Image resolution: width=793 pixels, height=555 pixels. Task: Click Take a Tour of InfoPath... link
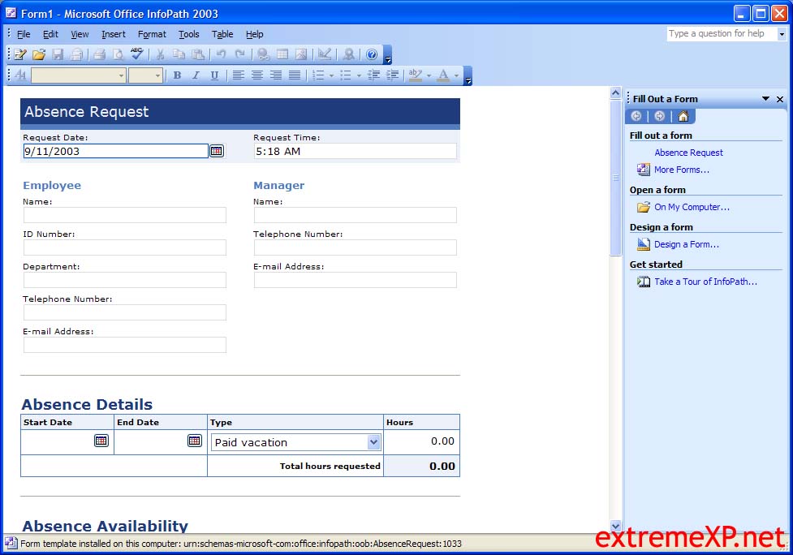tap(705, 282)
